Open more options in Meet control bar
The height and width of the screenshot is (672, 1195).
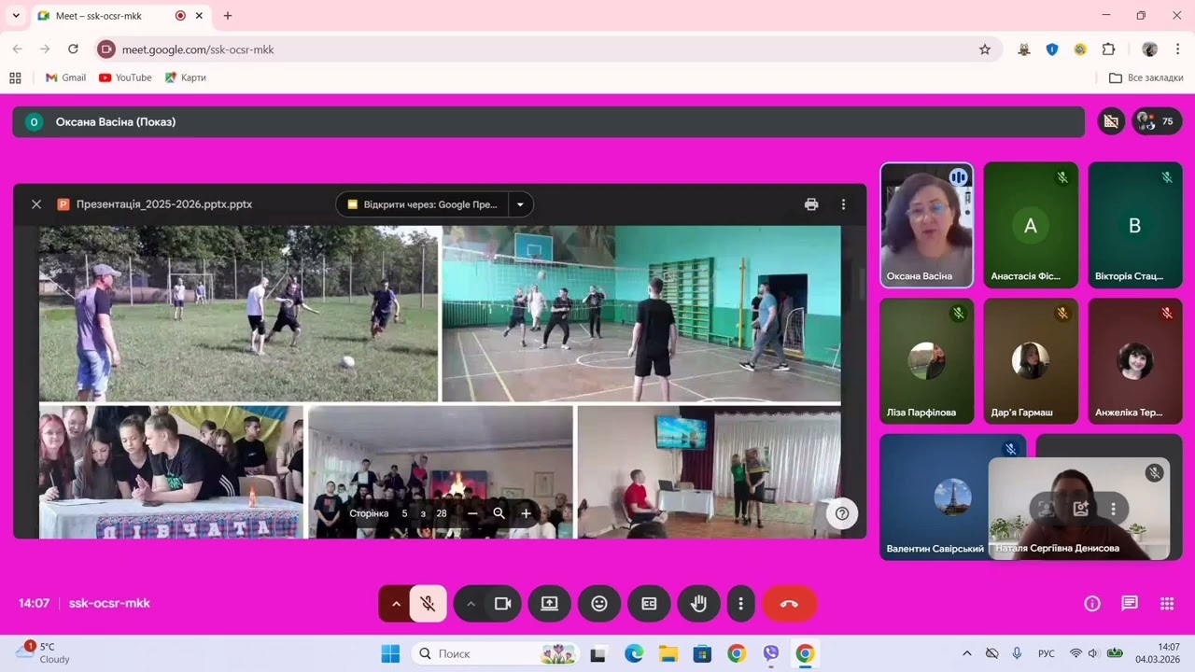point(740,604)
